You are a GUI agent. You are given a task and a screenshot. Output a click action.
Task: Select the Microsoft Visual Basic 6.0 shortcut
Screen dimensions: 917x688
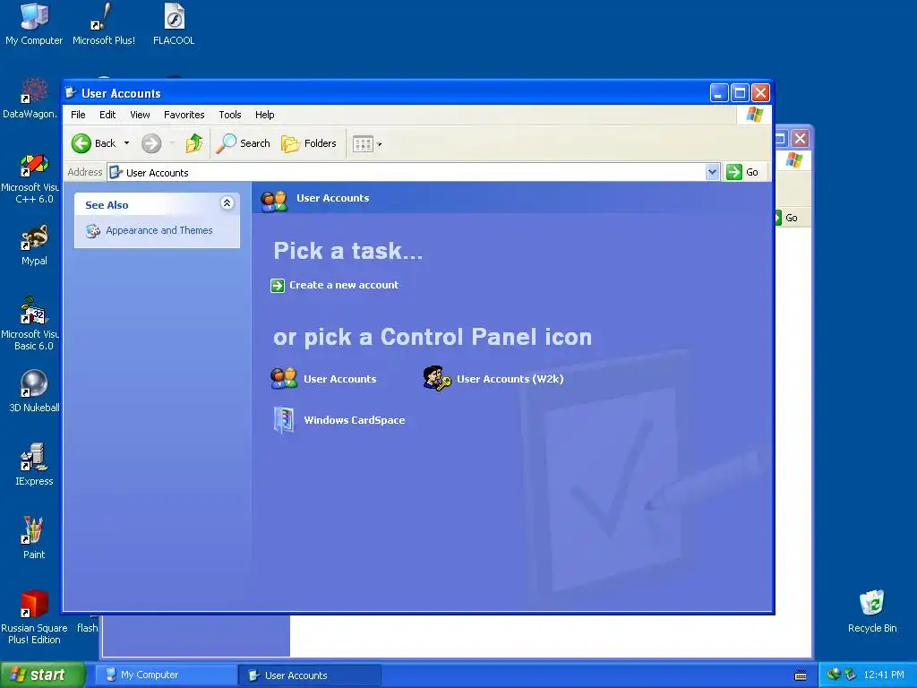point(30,324)
